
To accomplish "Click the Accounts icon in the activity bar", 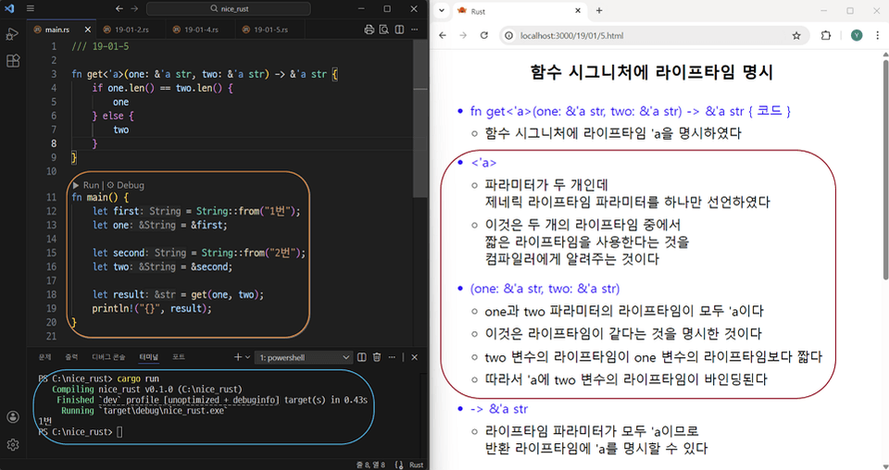I will (x=13, y=418).
